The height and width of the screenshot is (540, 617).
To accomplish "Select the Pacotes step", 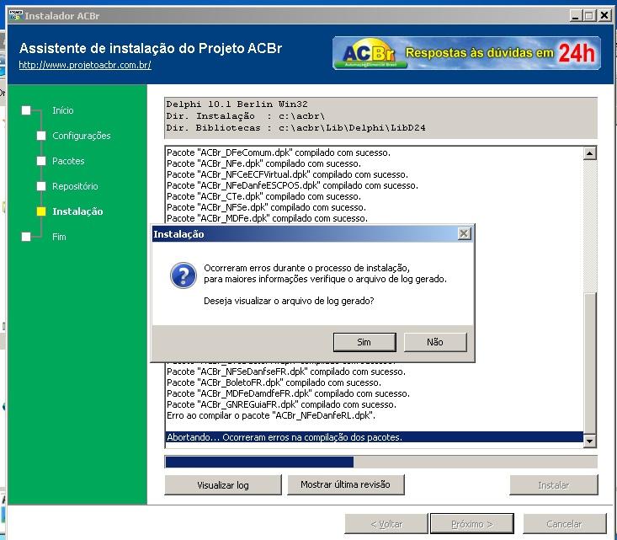I will tap(68, 161).
